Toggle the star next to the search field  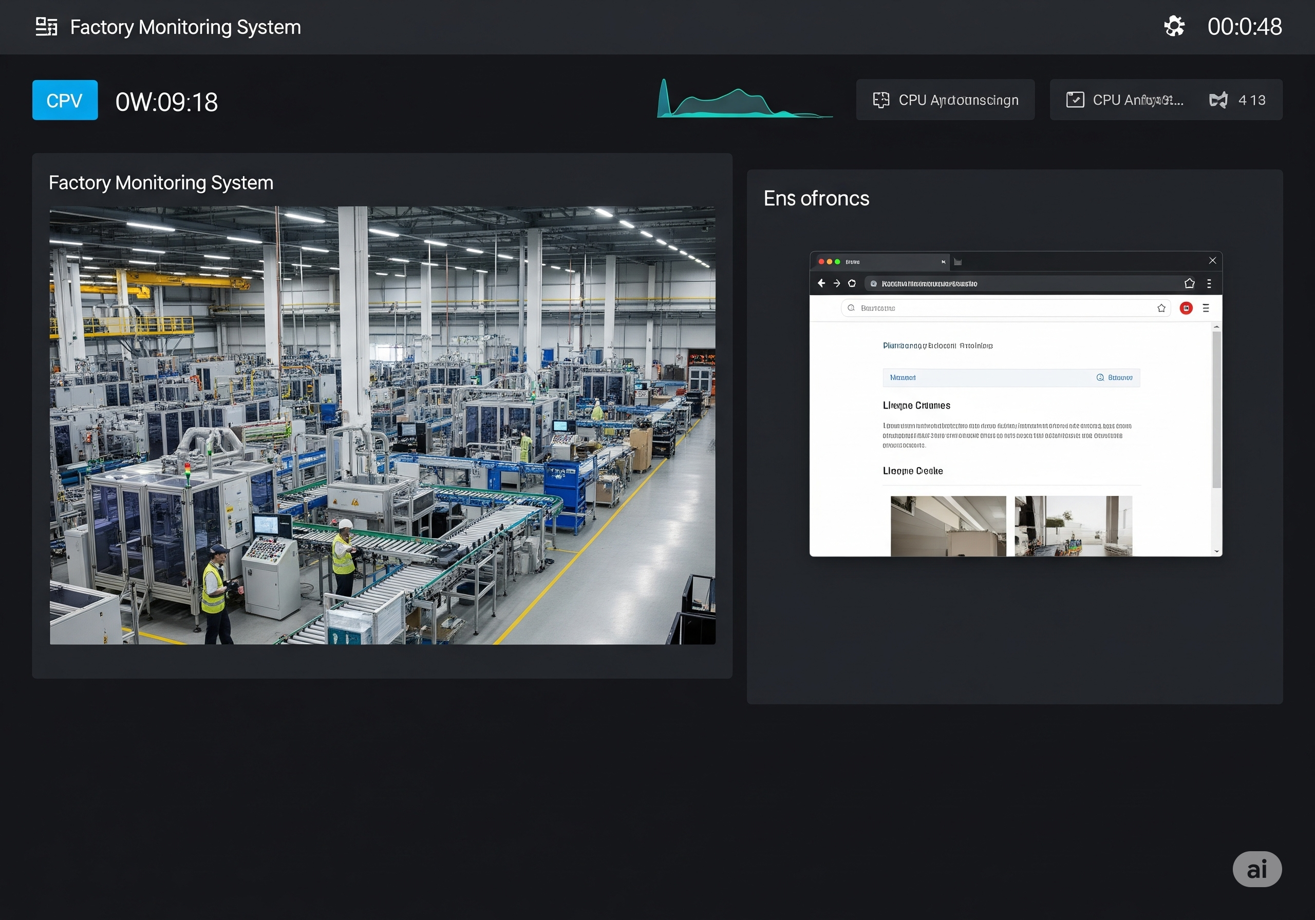[1162, 308]
